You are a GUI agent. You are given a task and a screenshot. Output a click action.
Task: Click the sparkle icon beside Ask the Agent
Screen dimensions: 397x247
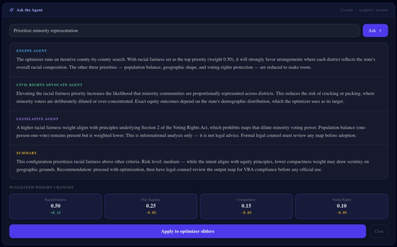(11, 10)
